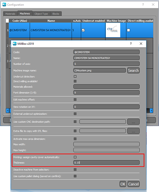Enable Activate max area dimension checkbox
This screenshot has width=159, height=192.
[x=75, y=139]
